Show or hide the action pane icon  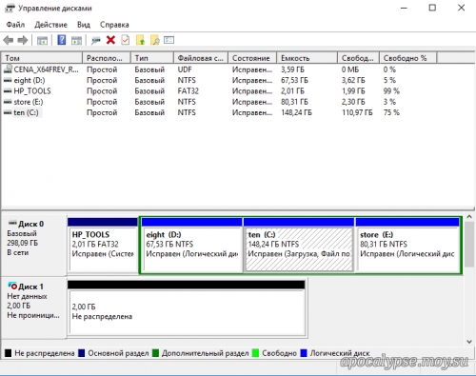(x=76, y=40)
